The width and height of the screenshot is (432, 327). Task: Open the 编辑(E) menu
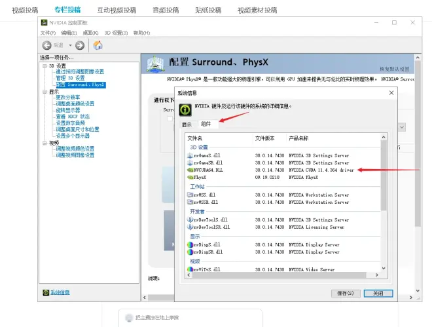tap(69, 33)
